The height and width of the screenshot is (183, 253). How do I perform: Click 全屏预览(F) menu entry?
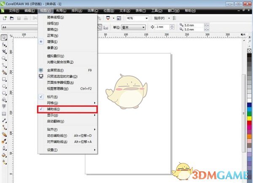[67, 70]
